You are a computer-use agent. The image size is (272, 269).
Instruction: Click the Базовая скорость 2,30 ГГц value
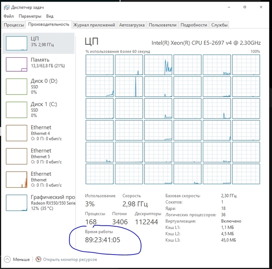coord(228,196)
